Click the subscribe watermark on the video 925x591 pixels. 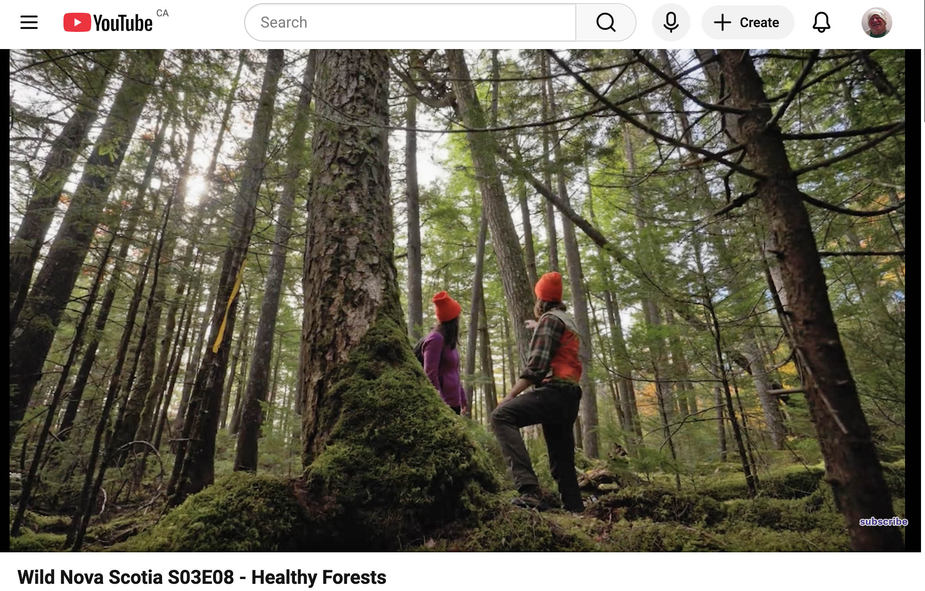[x=883, y=522]
